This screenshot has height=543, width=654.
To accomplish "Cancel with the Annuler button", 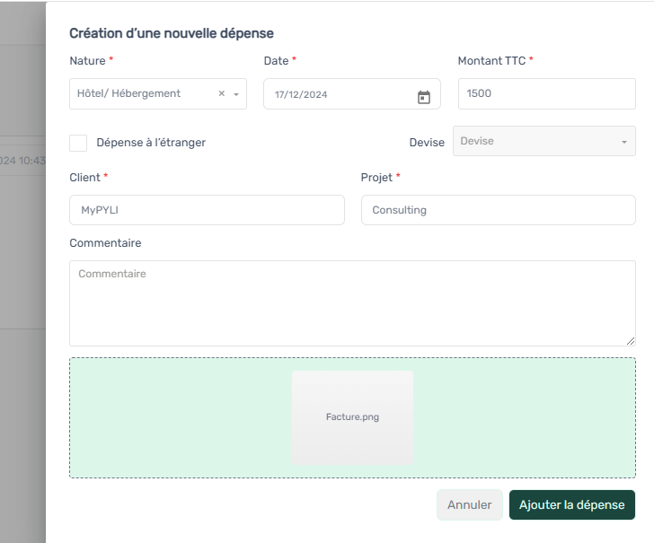I will [470, 504].
